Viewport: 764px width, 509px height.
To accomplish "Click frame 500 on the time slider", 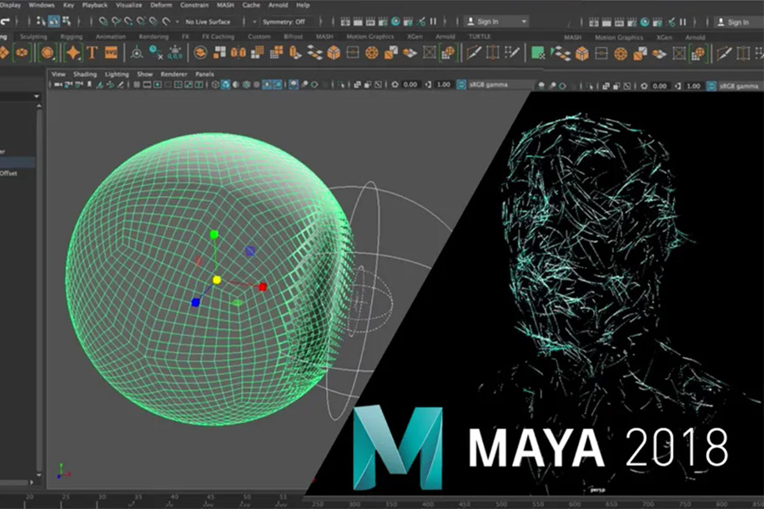I will point(502,504).
